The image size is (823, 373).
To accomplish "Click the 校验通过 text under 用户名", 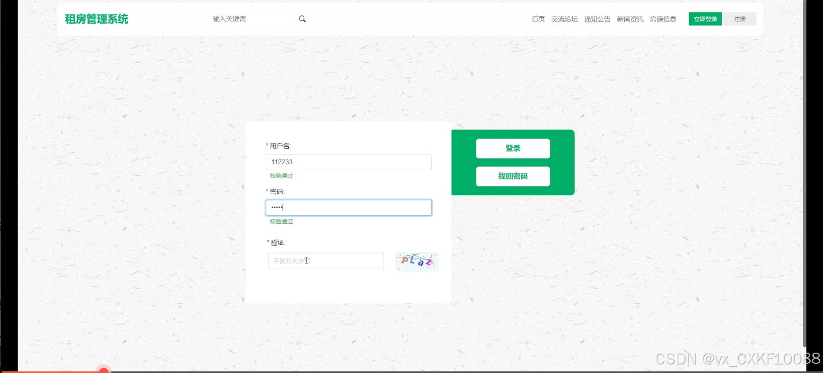I will [281, 176].
